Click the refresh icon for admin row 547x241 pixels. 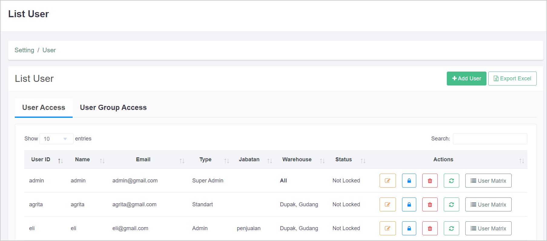(x=451, y=181)
